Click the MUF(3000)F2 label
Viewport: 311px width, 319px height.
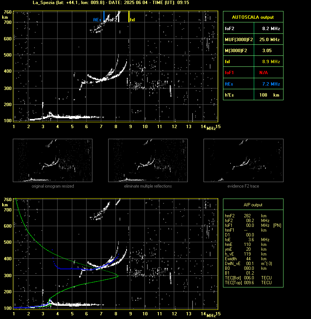[239, 40]
